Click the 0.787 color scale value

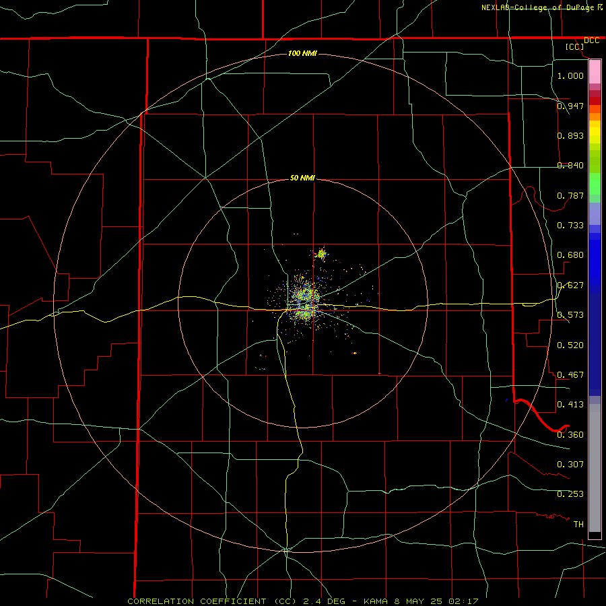(570, 195)
